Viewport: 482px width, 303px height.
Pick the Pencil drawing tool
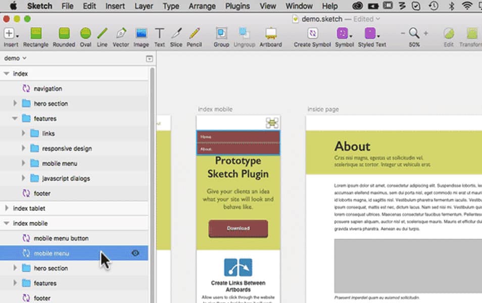pyautogui.click(x=194, y=34)
